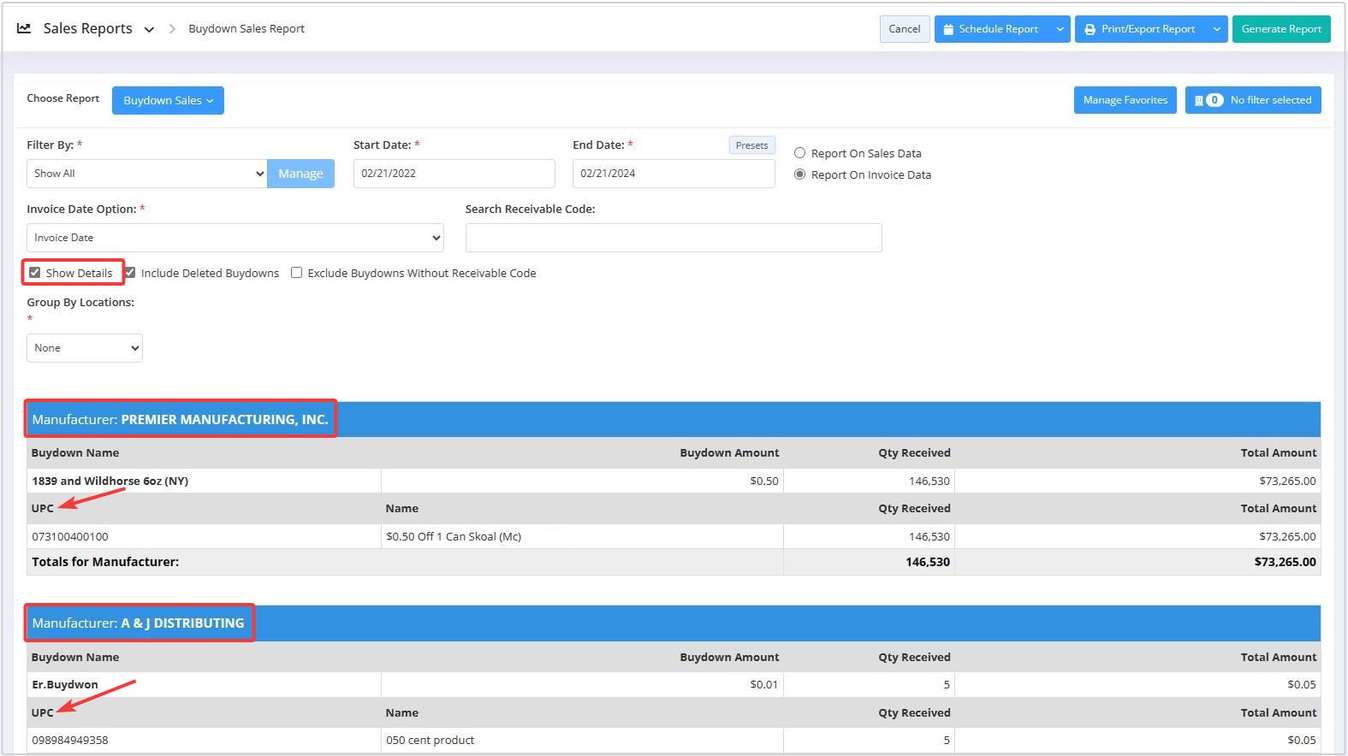Click the Cancel button

[x=905, y=29]
